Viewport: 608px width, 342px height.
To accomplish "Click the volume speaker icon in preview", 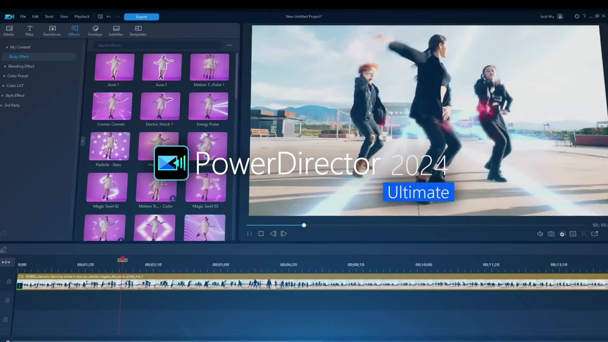I will point(540,234).
